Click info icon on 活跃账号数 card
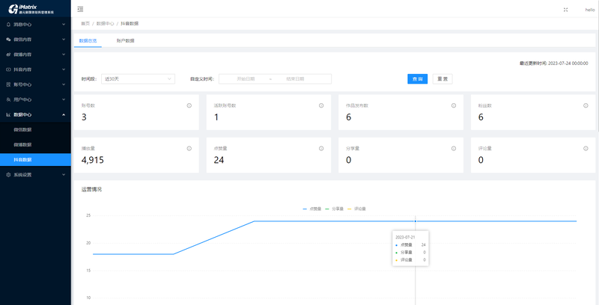The width and height of the screenshot is (599, 305). pyautogui.click(x=321, y=105)
